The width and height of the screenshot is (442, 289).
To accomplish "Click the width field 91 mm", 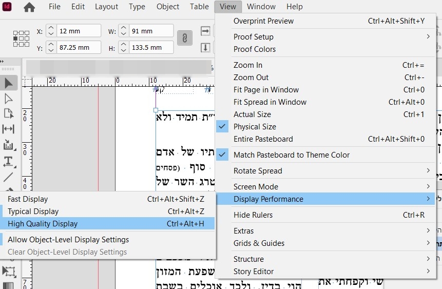I will coord(151,31).
